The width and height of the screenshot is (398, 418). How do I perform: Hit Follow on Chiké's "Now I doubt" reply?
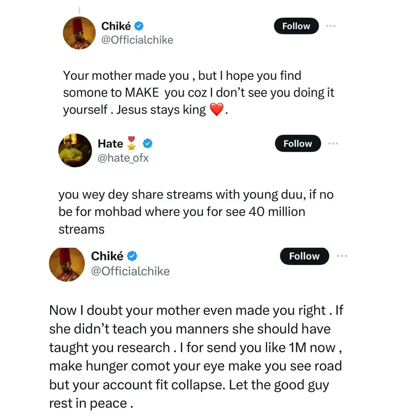[x=304, y=256]
